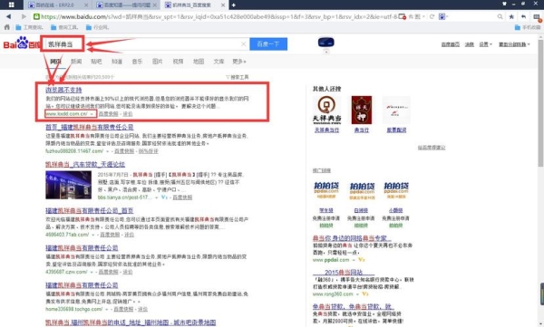Click the rightmost toolbar icon with orange badge

[x=537, y=17]
